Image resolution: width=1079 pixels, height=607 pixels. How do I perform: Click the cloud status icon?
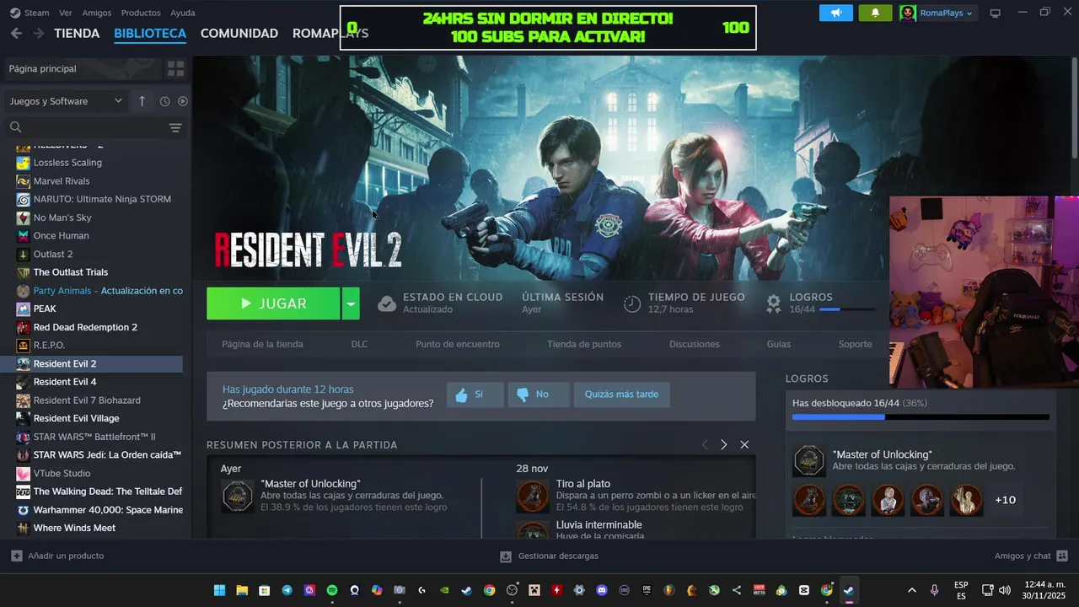(x=387, y=303)
